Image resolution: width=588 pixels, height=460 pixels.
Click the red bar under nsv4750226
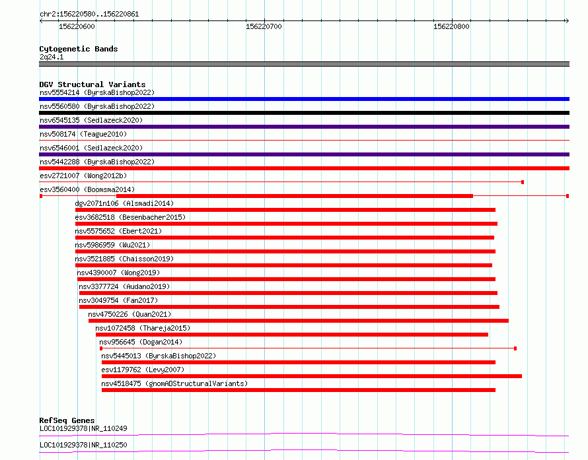pyautogui.click(x=299, y=321)
